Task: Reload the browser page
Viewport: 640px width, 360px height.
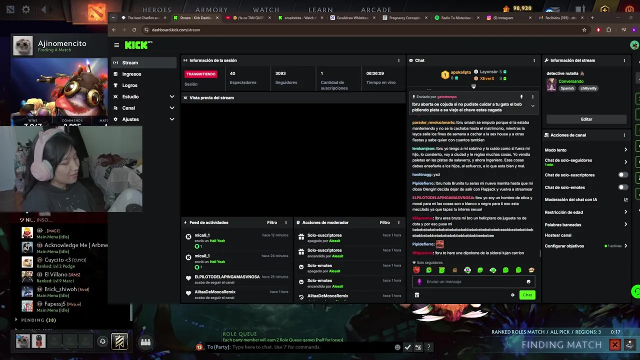Action: (x=134, y=29)
